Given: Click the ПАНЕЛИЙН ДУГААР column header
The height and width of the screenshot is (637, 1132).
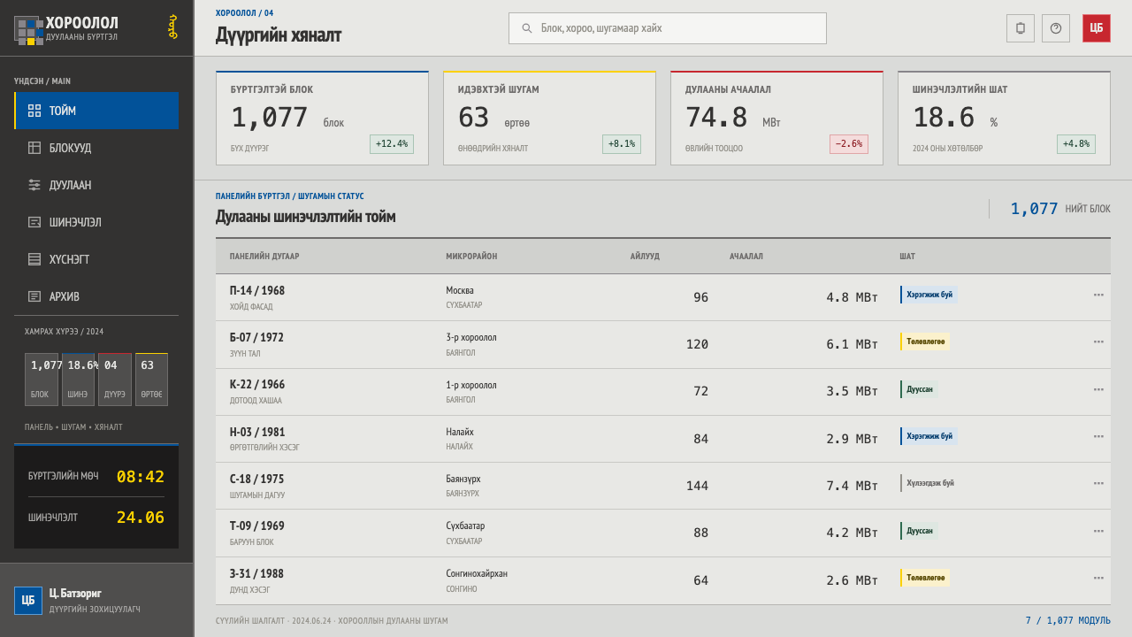Looking at the screenshot, I should 264,257.
